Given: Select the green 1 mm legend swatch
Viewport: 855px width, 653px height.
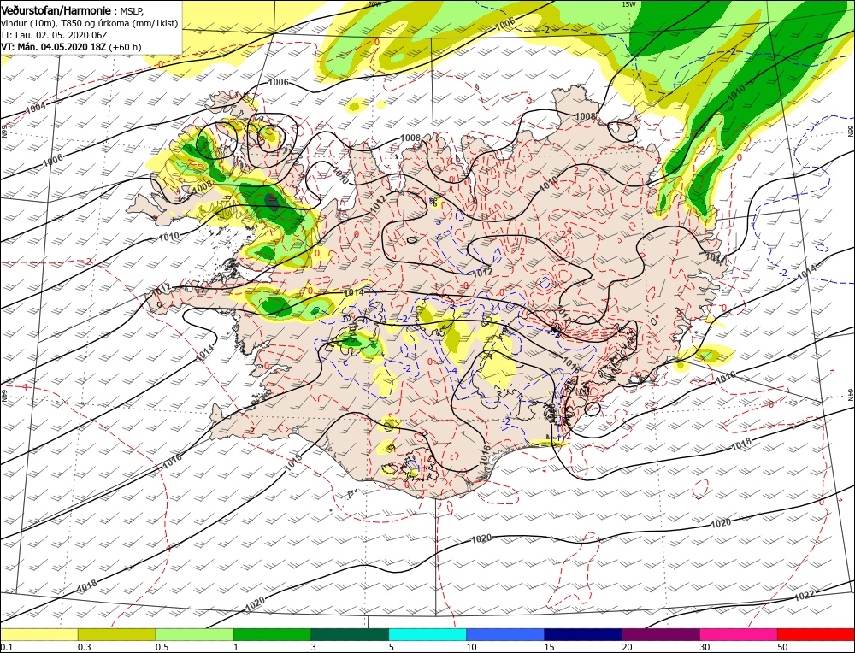Looking at the screenshot, I should tap(272, 634).
